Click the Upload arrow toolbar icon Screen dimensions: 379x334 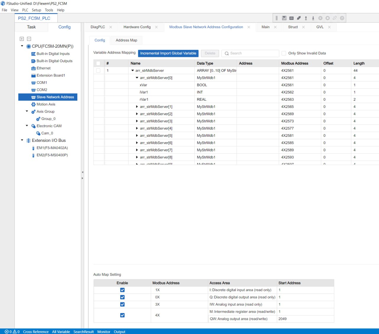click(x=306, y=18)
